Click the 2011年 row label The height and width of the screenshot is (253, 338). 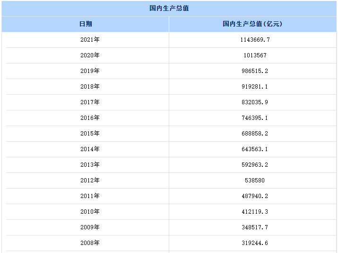(90, 196)
